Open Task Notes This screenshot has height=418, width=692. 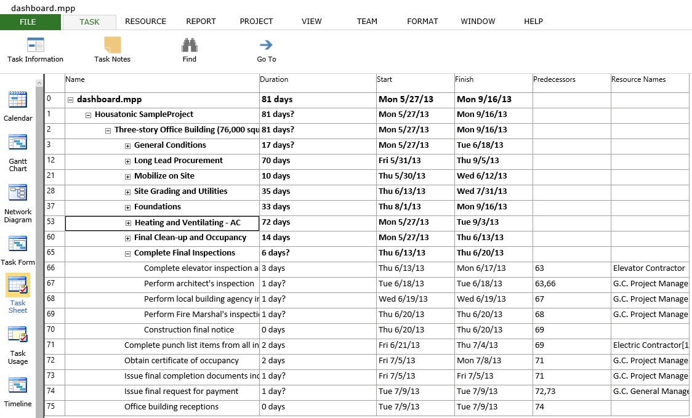click(111, 49)
